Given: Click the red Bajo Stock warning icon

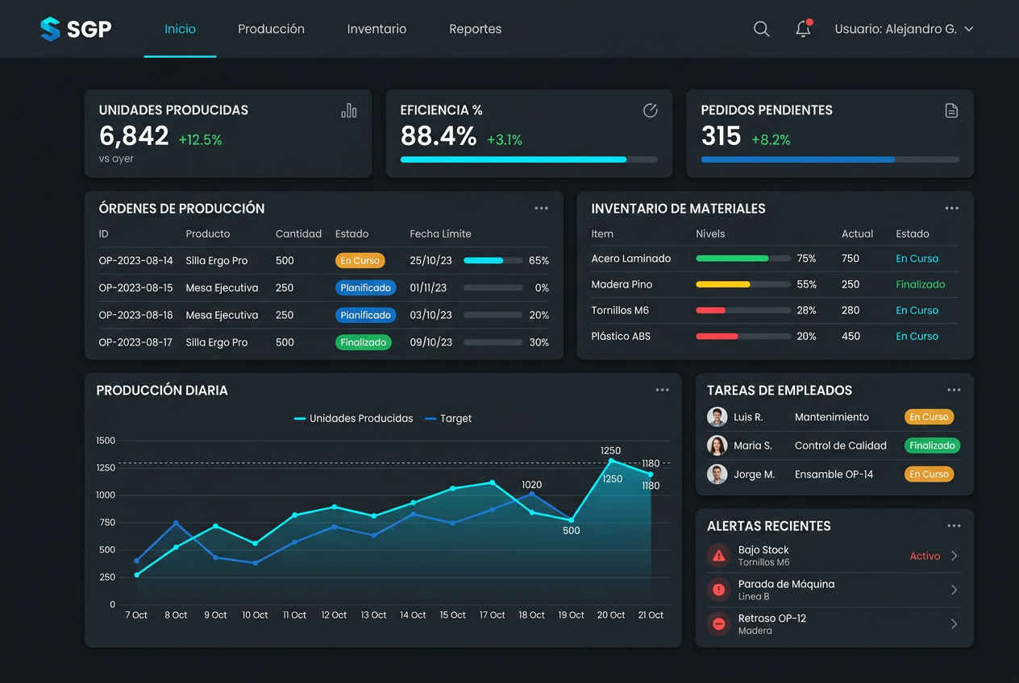Looking at the screenshot, I should pyautogui.click(x=718, y=556).
